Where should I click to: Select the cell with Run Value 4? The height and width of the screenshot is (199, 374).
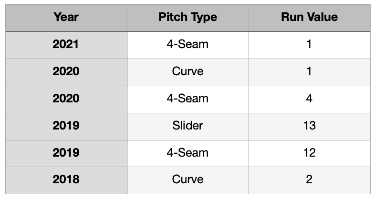click(309, 99)
